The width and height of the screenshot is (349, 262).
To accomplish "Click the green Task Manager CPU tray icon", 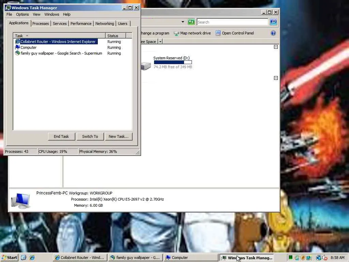I will pos(290,258).
